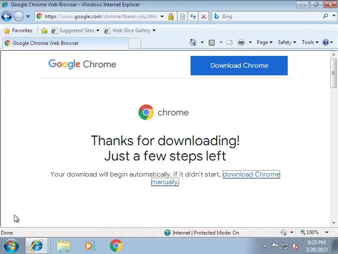Click the Done status text
The image size is (338, 254).
(7, 233)
